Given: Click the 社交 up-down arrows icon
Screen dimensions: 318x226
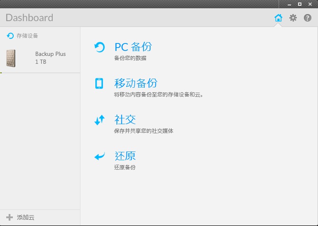Looking at the screenshot, I should coord(100,120).
